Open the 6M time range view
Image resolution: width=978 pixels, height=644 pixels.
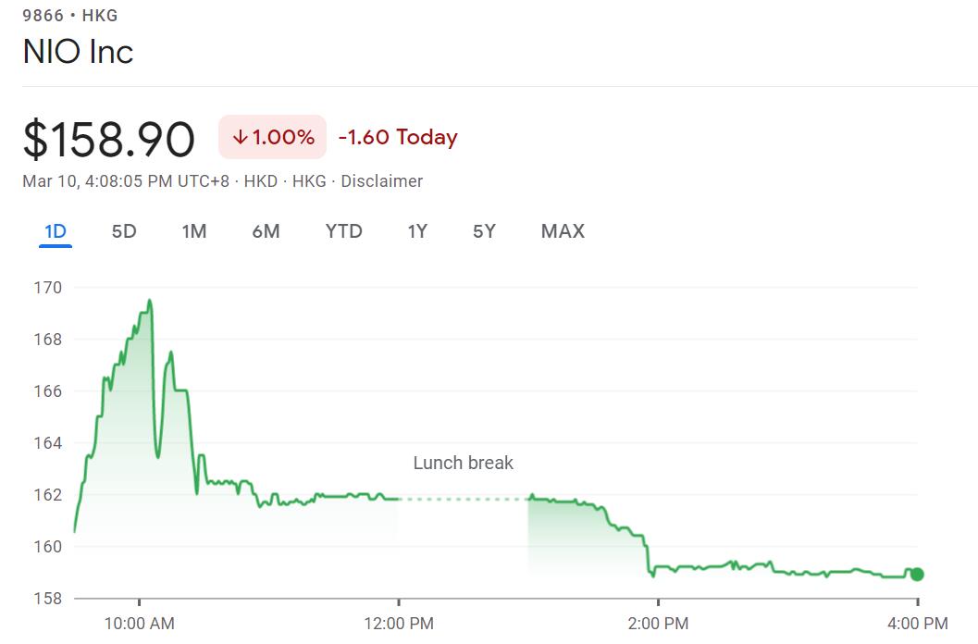266,231
